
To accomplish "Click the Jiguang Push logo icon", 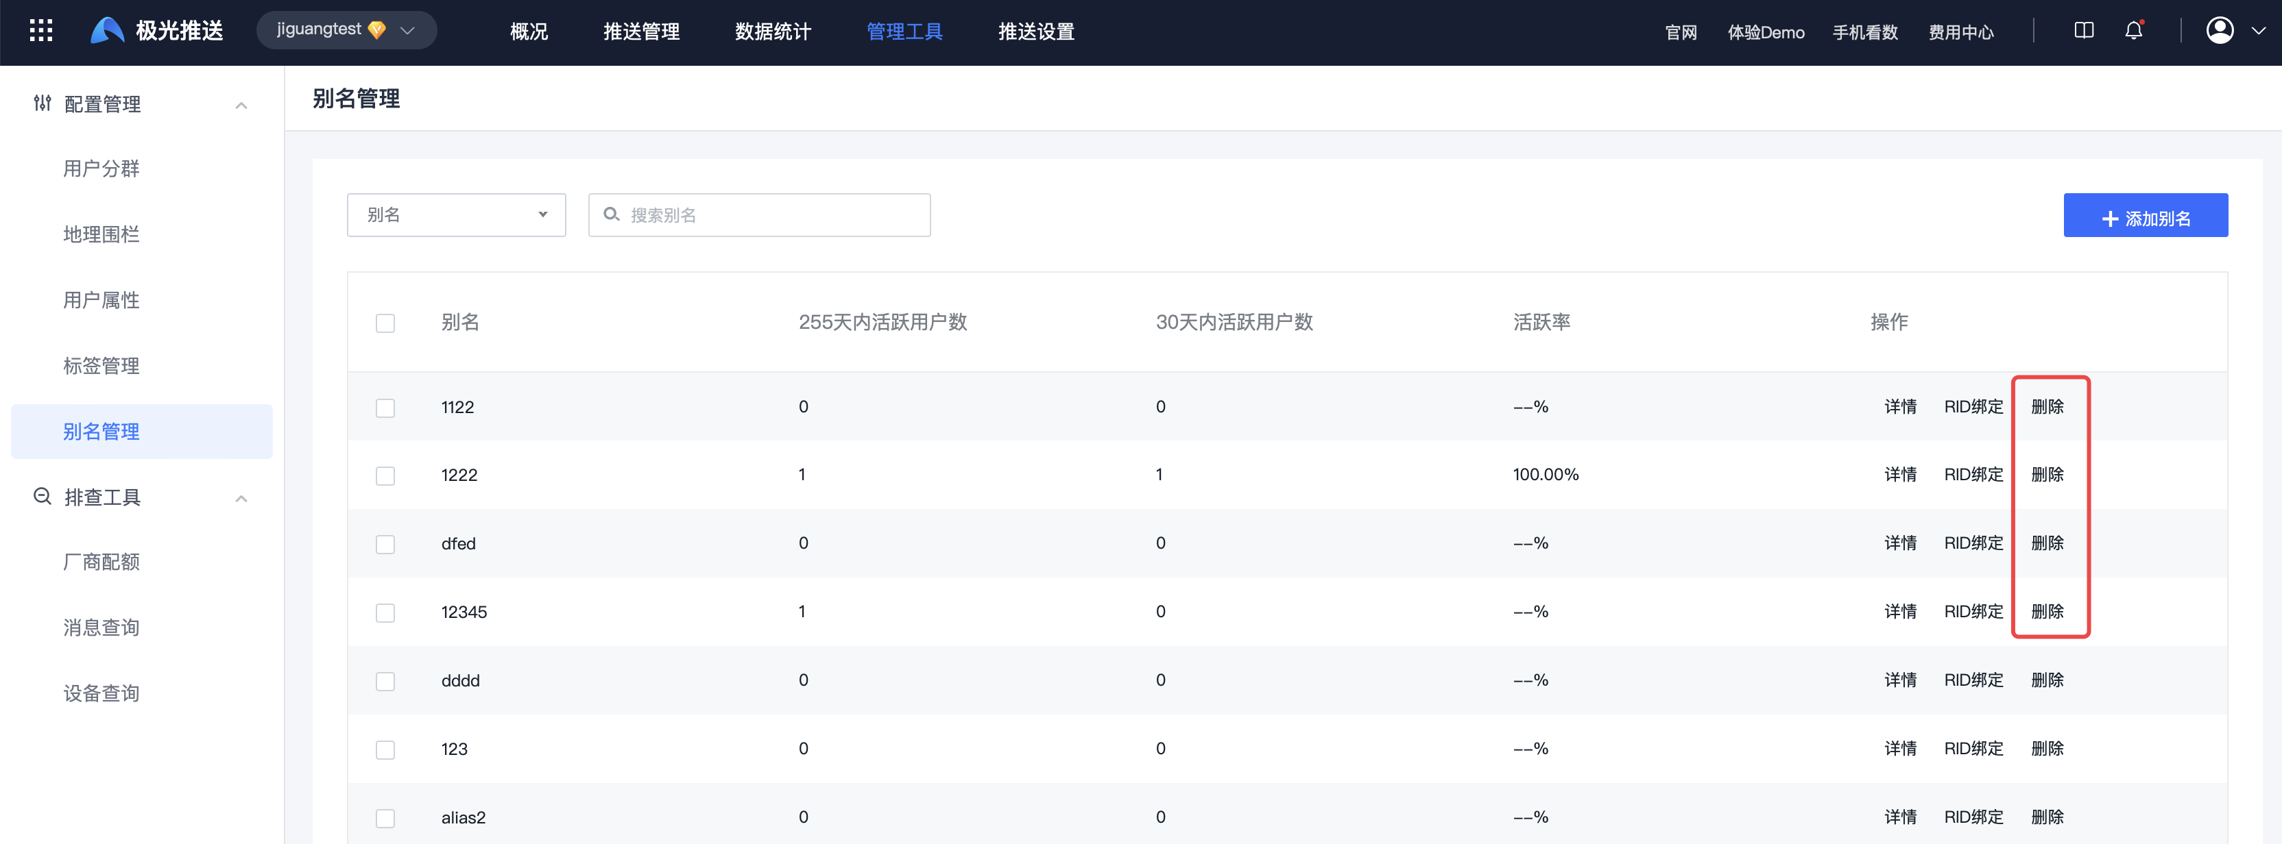I will 107,31.
